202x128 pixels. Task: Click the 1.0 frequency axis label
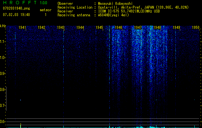click(3, 58)
